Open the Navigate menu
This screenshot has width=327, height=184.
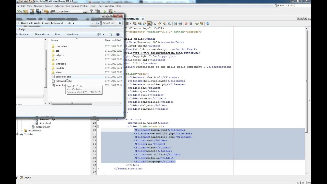click(x=39, y=6)
